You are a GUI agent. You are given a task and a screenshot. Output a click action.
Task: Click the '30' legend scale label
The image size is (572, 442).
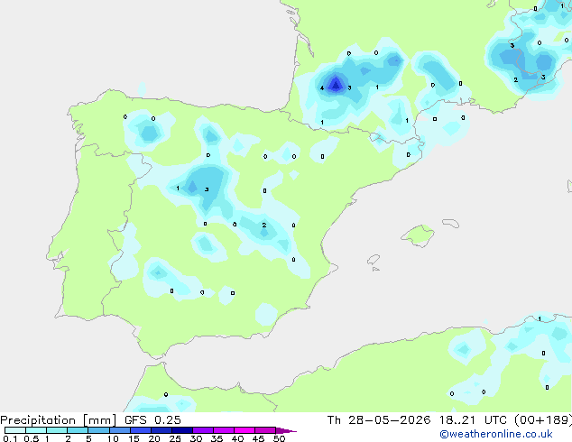pyautogui.click(x=196, y=438)
